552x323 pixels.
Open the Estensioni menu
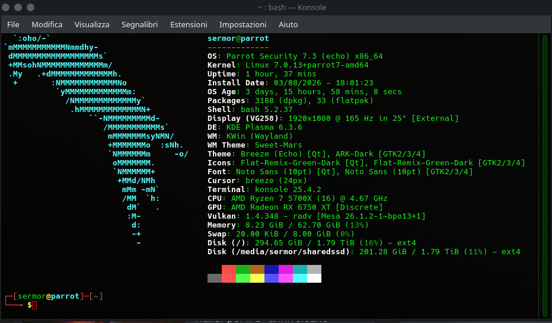coord(189,25)
